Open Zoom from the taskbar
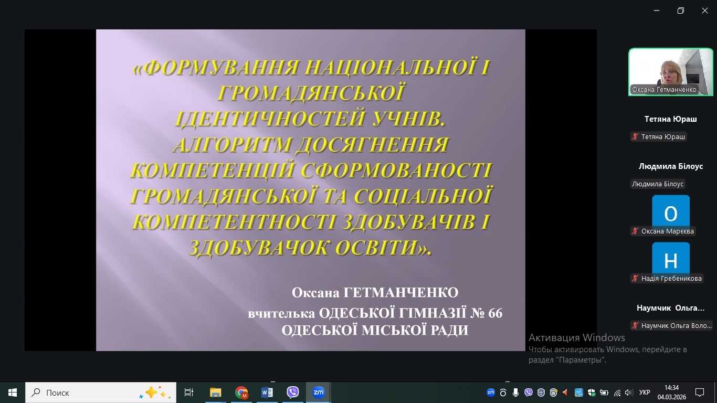 (x=318, y=393)
